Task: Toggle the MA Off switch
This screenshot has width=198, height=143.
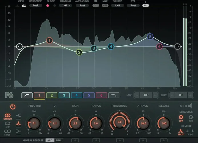Action: 95,5
